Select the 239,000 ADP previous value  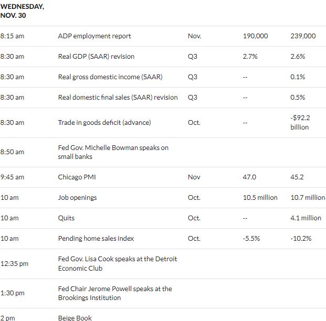pos(303,36)
